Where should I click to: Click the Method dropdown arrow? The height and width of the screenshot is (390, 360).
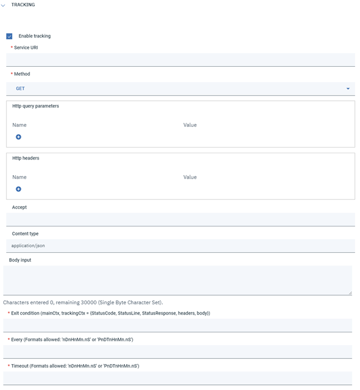pyautogui.click(x=348, y=89)
